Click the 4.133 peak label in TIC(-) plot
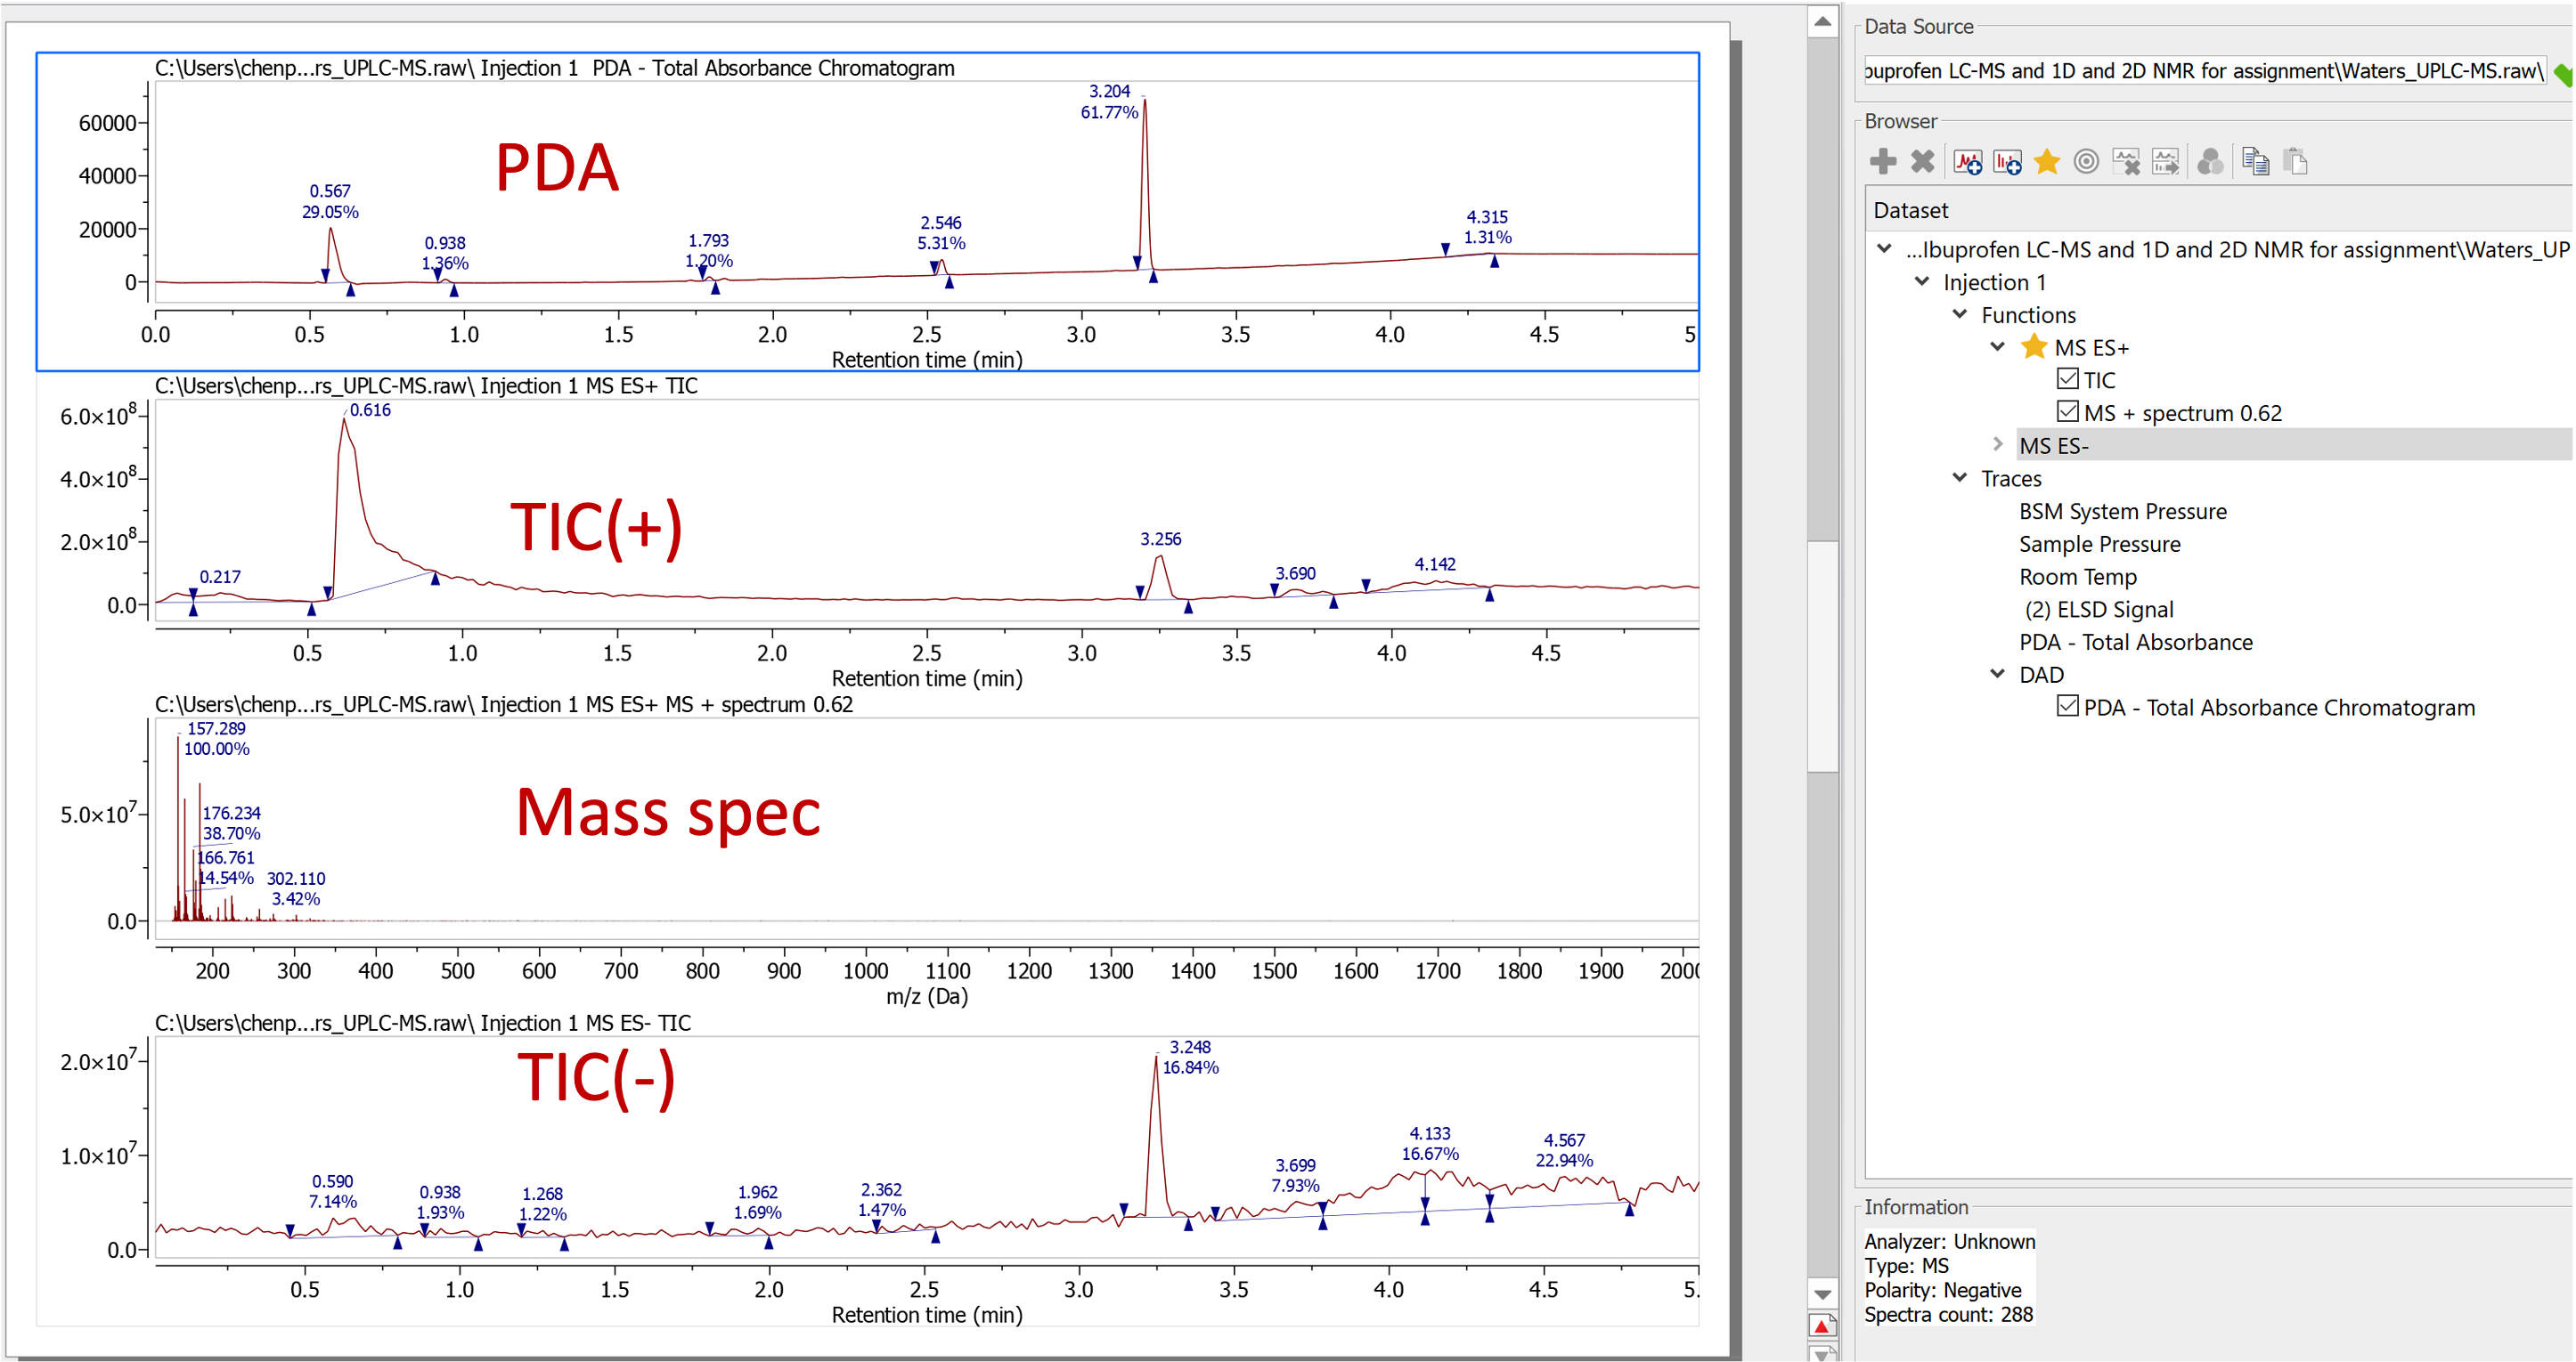This screenshot has height=1362, width=2576. 1430,1133
